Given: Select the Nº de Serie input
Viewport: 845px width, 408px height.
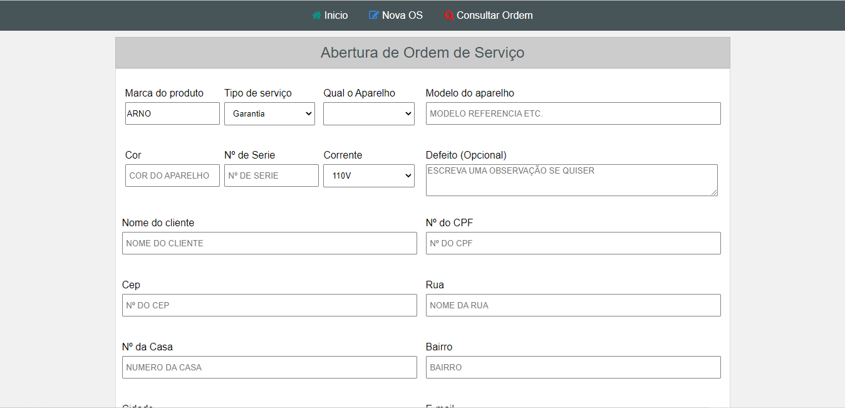Looking at the screenshot, I should [271, 175].
